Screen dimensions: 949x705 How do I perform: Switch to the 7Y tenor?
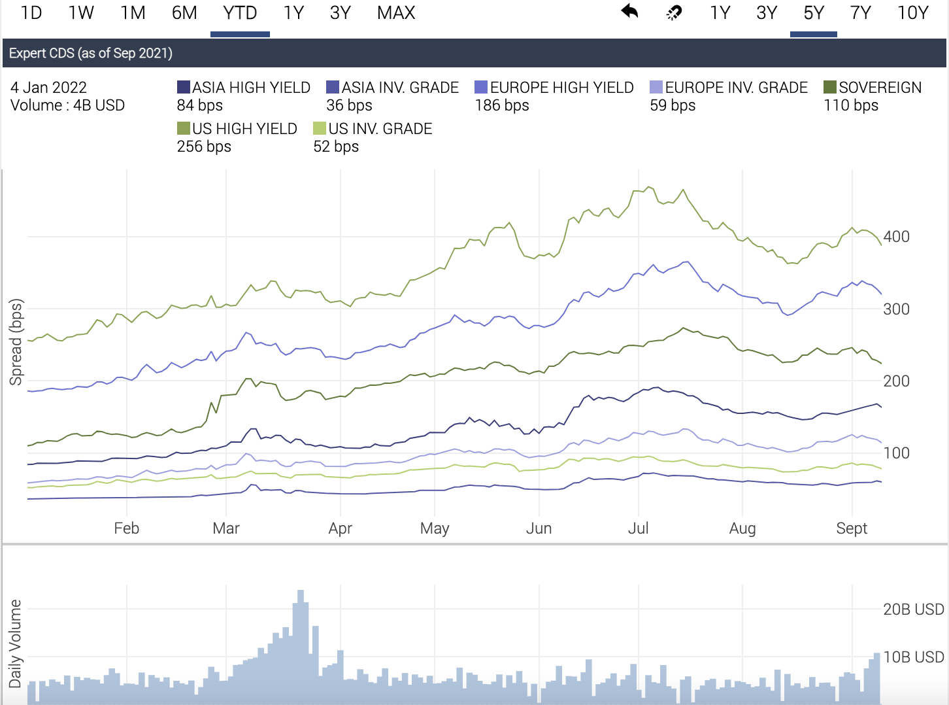(861, 13)
